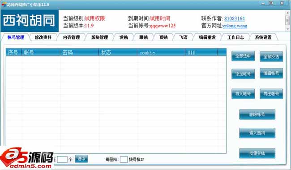This screenshot has width=291, height=170.
Task: Click the 编辑帐号 button
Action: (271, 73)
